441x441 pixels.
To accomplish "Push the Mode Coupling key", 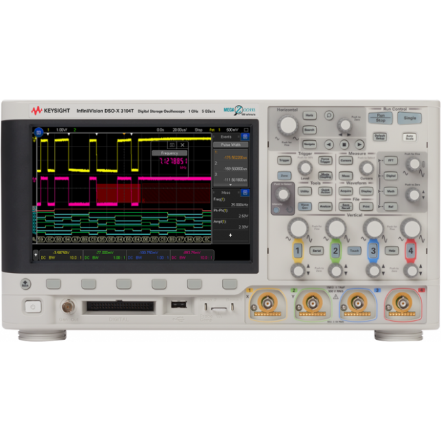I will tap(325, 176).
